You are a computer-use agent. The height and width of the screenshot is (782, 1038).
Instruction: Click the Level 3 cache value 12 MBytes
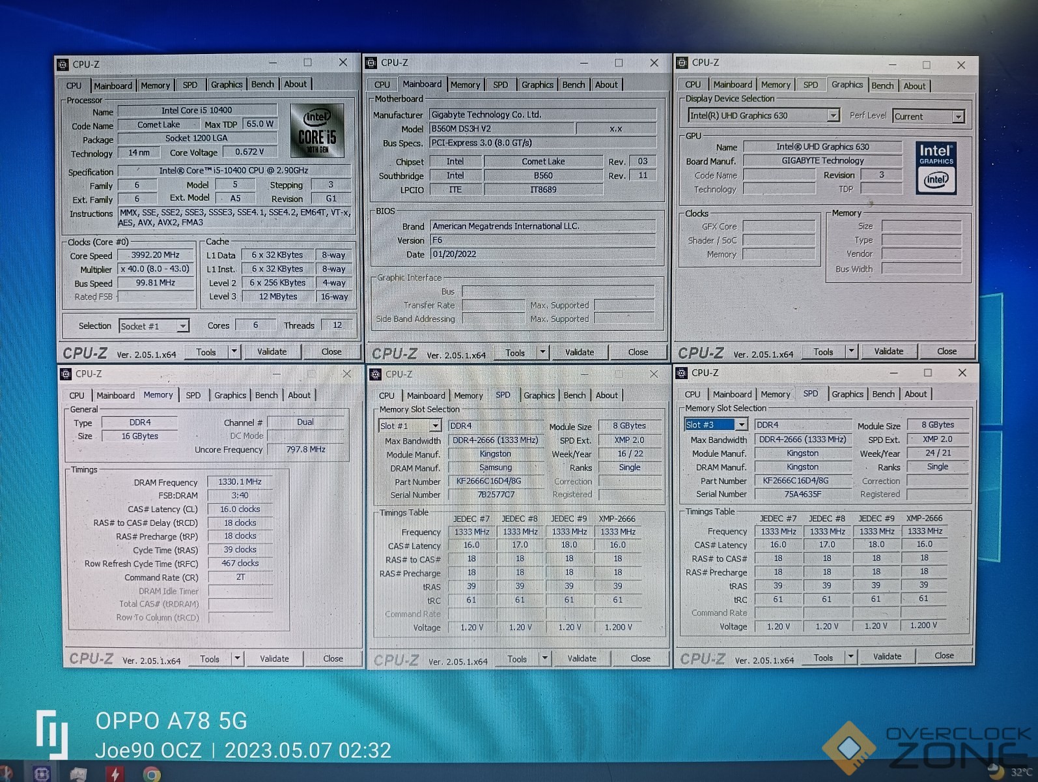pos(278,297)
